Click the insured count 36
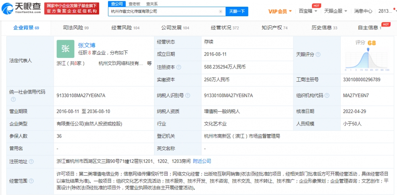397x195 pixels. click(x=59, y=136)
